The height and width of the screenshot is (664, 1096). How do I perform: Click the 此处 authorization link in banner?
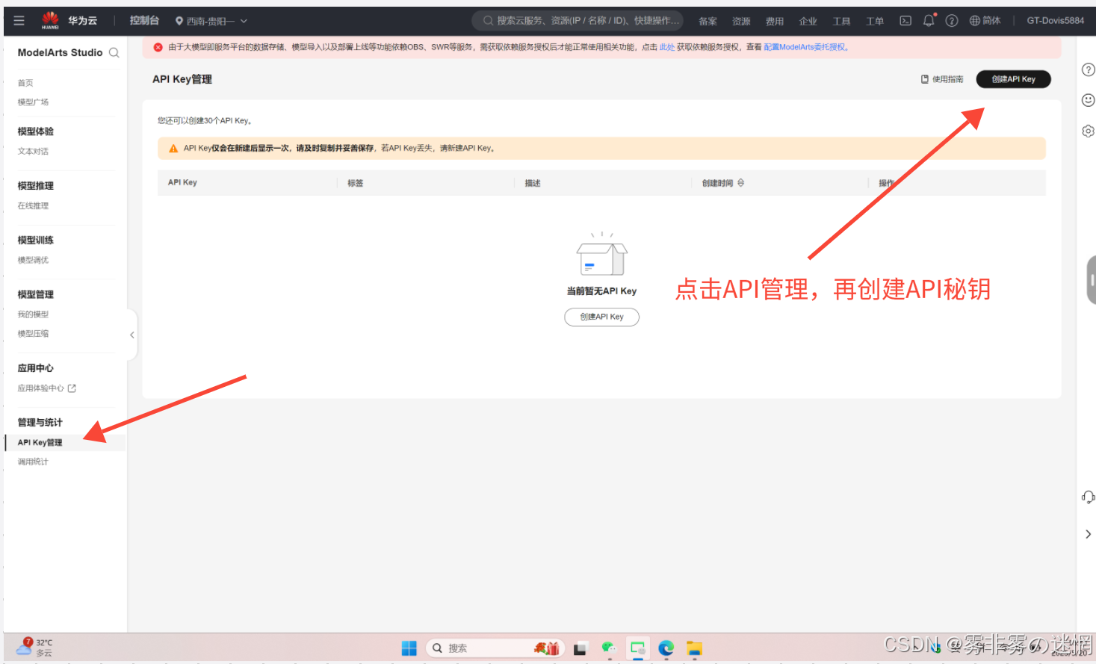click(667, 47)
